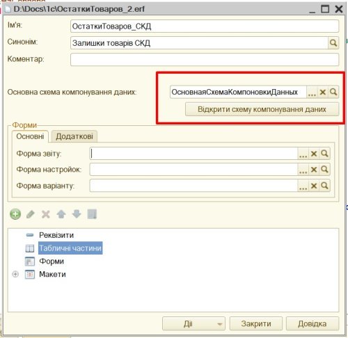This screenshot has width=348, height=338.
Task: Minimize the ОстаткиТоваров_2.erf window
Action: (313, 9)
